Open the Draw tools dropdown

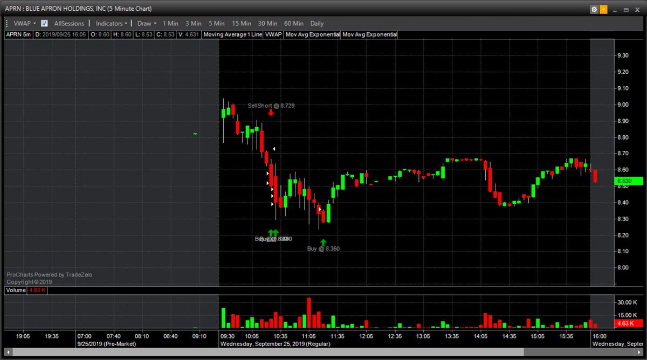click(147, 23)
